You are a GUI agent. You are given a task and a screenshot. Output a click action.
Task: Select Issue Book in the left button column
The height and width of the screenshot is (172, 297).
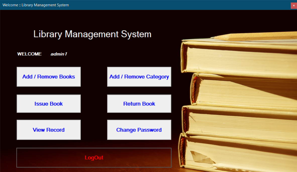pyautogui.click(x=48, y=104)
